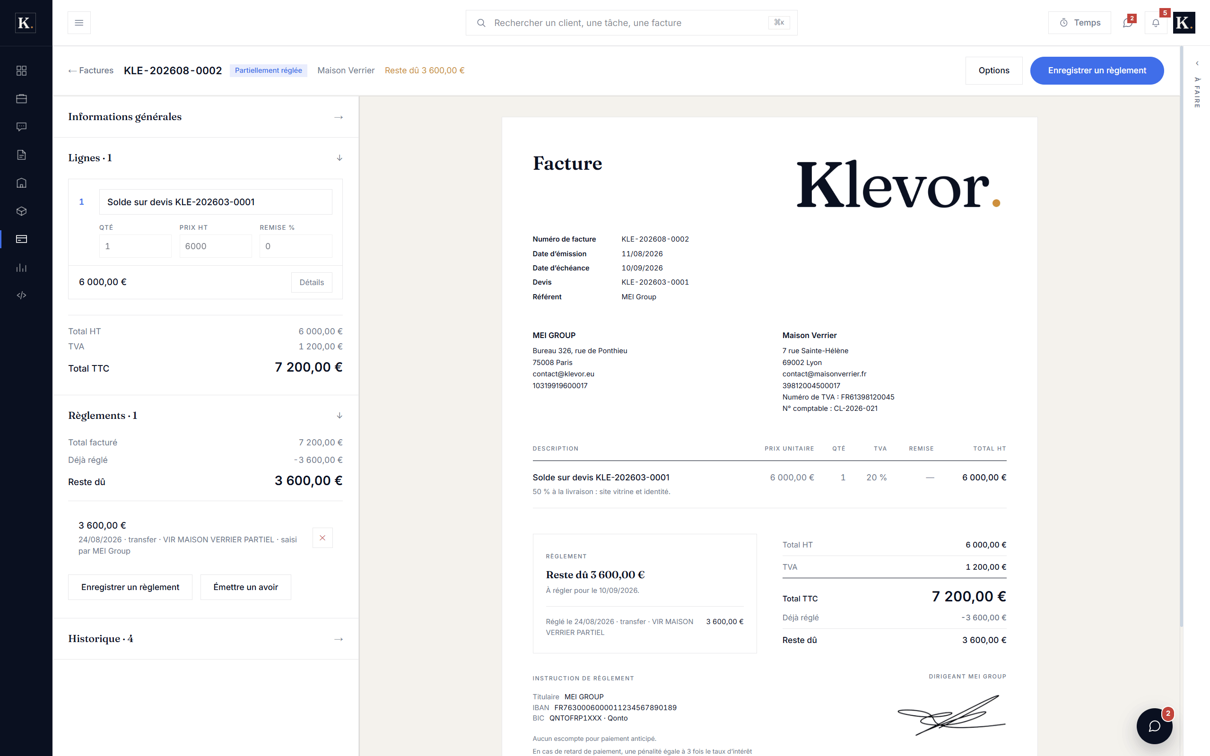Click the ⌘K shortcut hint in search
Viewport: 1210px width, 756px height.
pyautogui.click(x=779, y=23)
